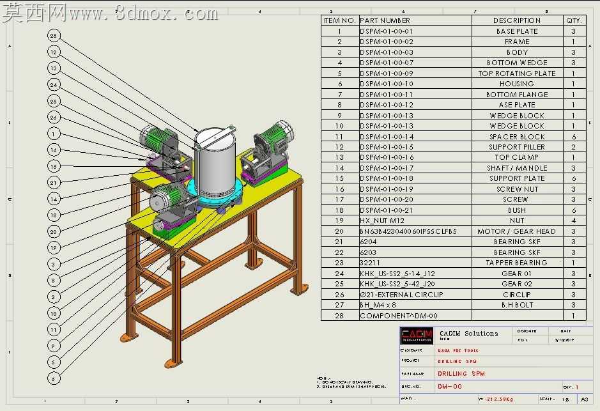This screenshot has width=600, height=411.
Task: Select balloon number 1
Action: (x=54, y=134)
